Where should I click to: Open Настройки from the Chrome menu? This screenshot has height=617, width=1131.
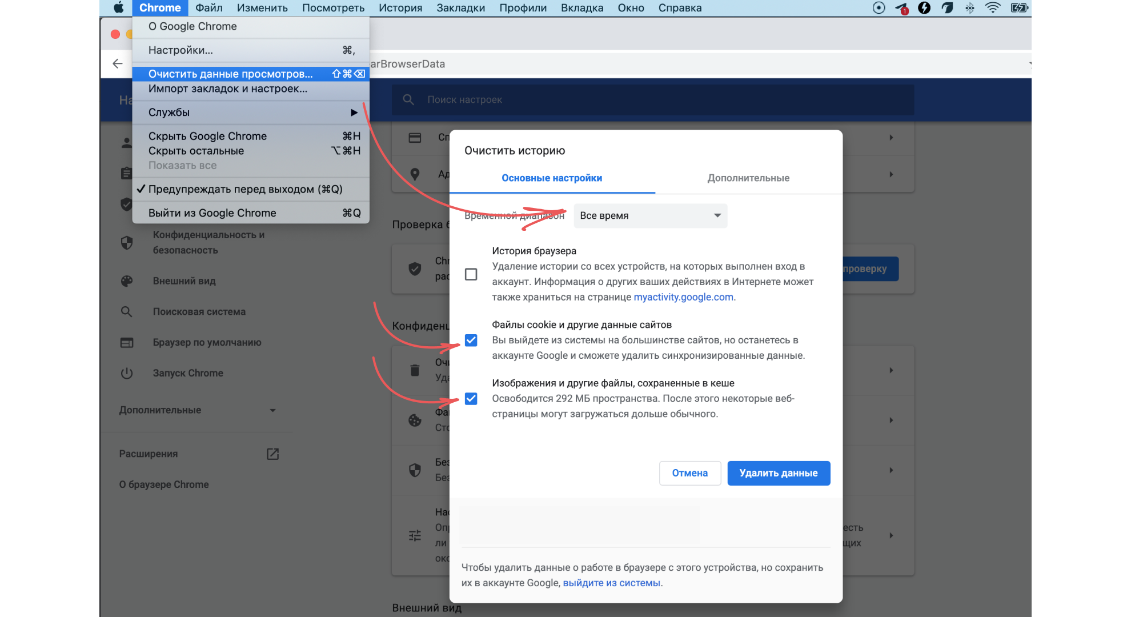[x=251, y=50]
